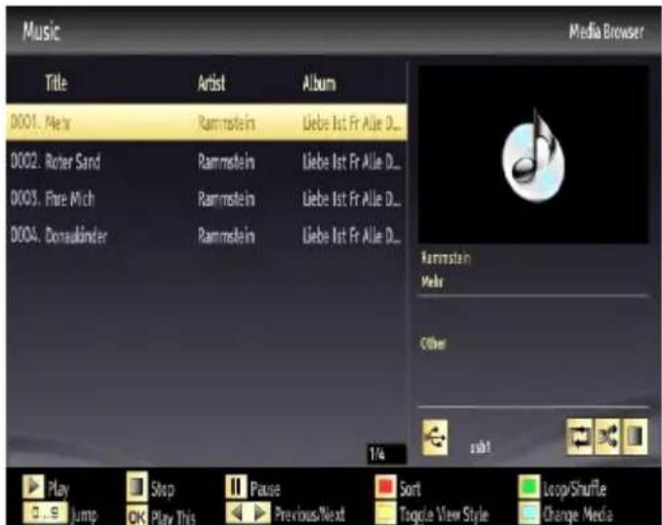This screenshot has width=662, height=525.
Task: Click the Album column header
Action: [x=319, y=83]
